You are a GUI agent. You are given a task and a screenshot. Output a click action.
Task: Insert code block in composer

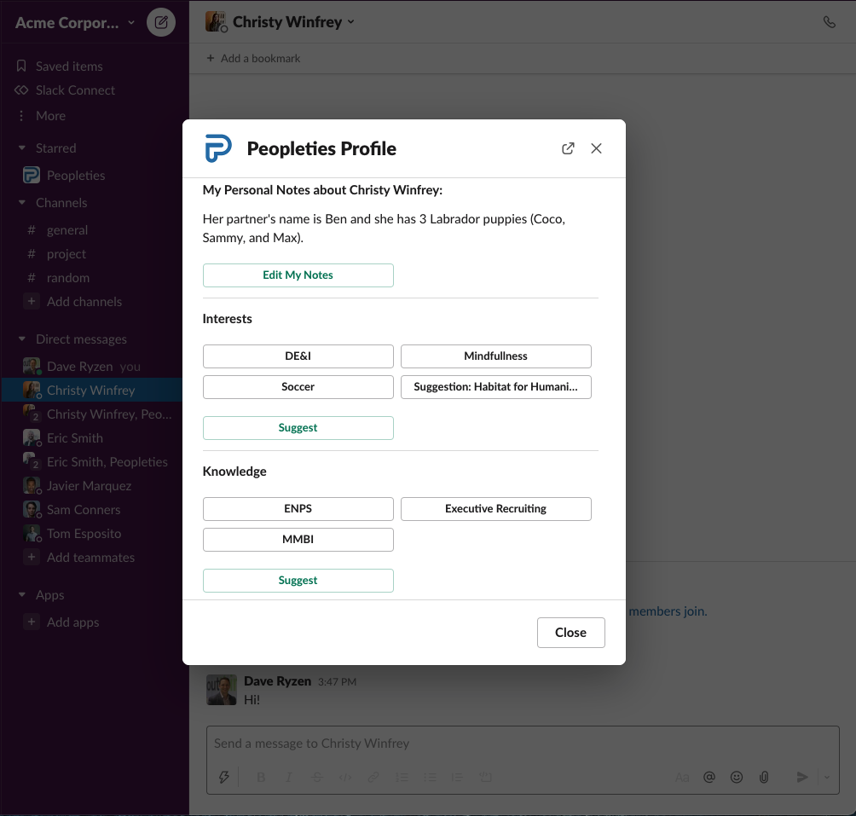point(485,777)
